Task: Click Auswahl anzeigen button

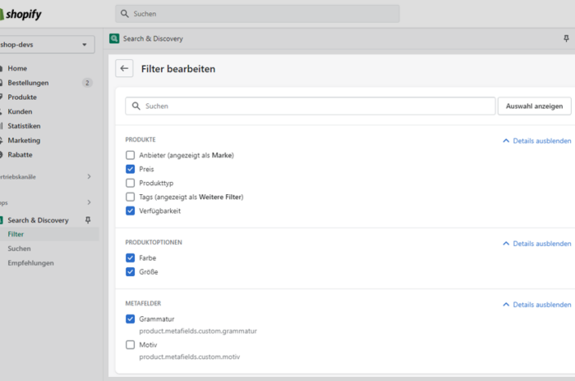Action: click(534, 106)
